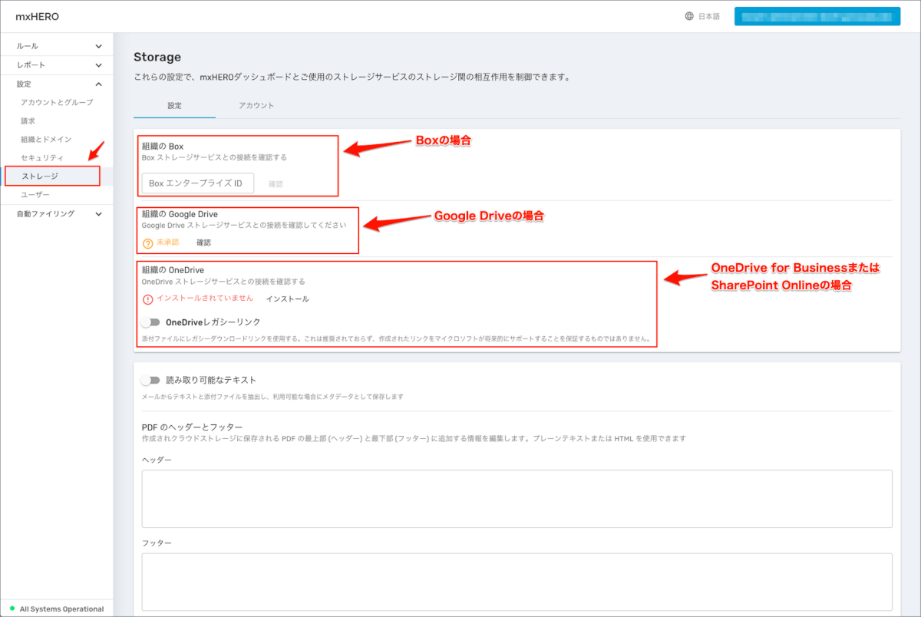Screen dimensions: 921x617
Task: Click the 組織の Google Drive heading
Action: point(180,214)
